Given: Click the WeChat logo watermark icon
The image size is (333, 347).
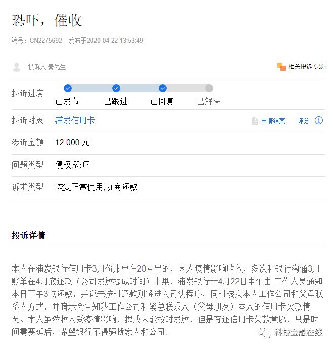Looking at the screenshot, I should click(x=263, y=332).
